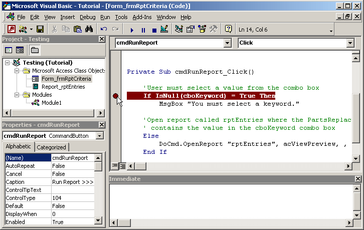Image resolution: width=364 pixels, height=230 pixels.
Task: Collapse the Testing (Tutorial) project node
Action: pos(8,63)
